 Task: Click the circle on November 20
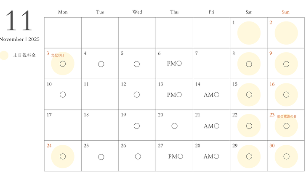174,126
